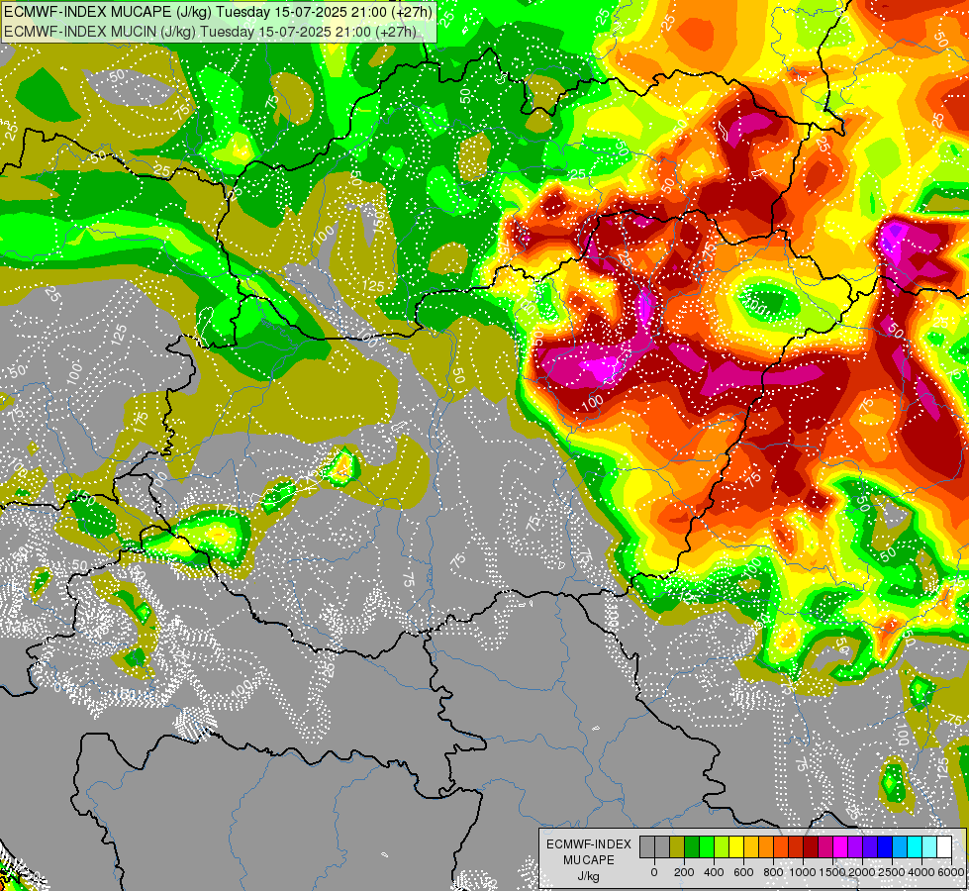
Task: Click the MUCAPE label in the legend
Action: pos(589,860)
